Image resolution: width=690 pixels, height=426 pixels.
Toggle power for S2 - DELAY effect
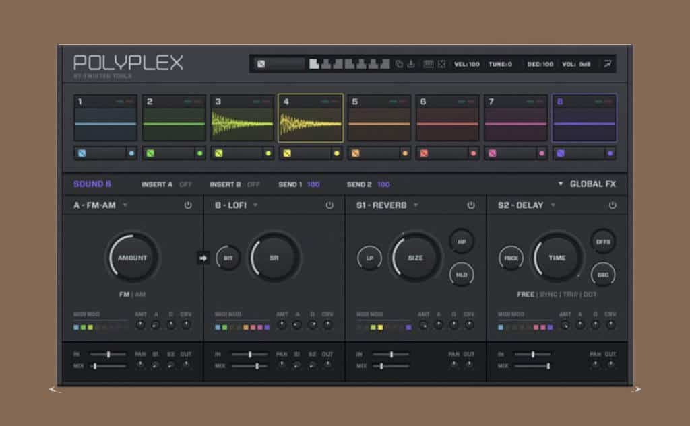pos(612,205)
